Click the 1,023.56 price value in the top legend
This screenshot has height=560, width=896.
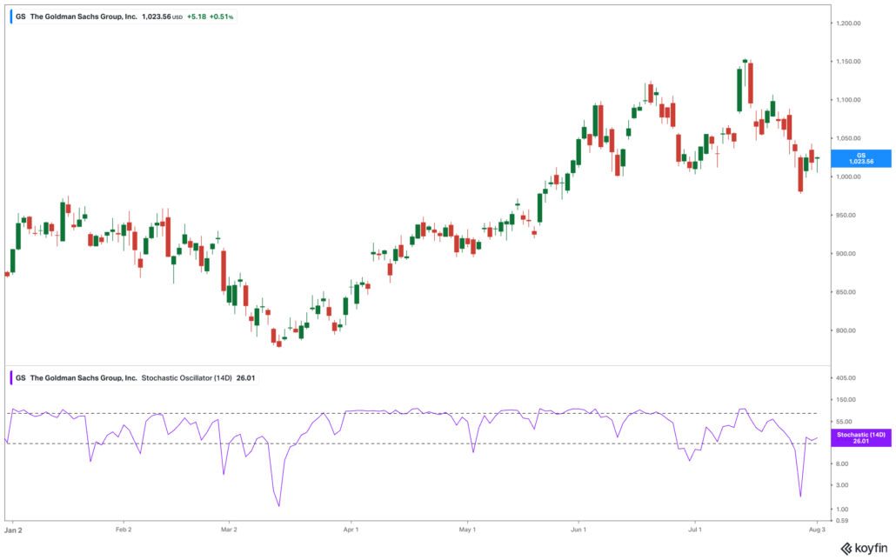pos(157,17)
